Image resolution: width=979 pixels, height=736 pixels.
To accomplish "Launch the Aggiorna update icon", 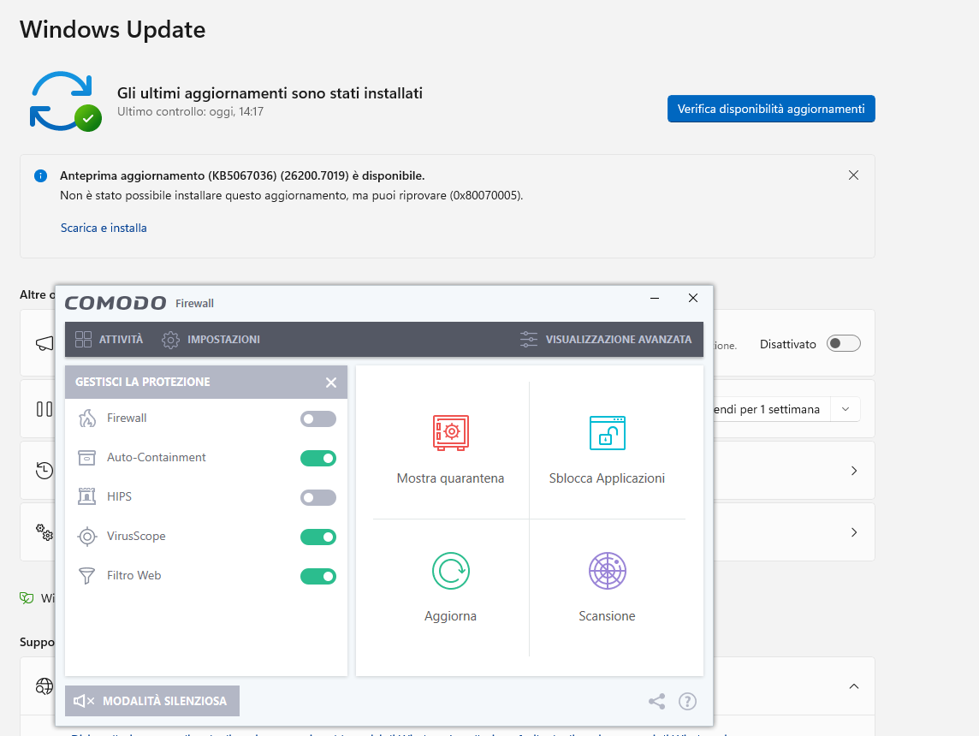I will 450,571.
